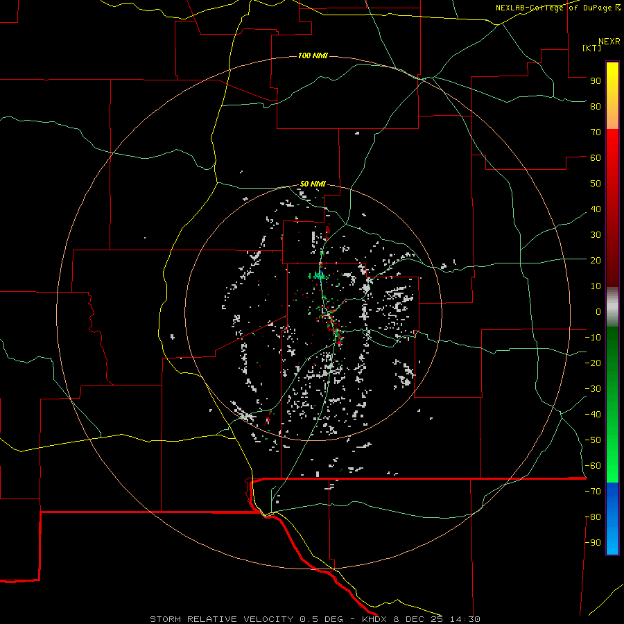Click the -40 value on velocity scale
Image resolution: width=624 pixels, height=624 pixels.
click(x=593, y=415)
